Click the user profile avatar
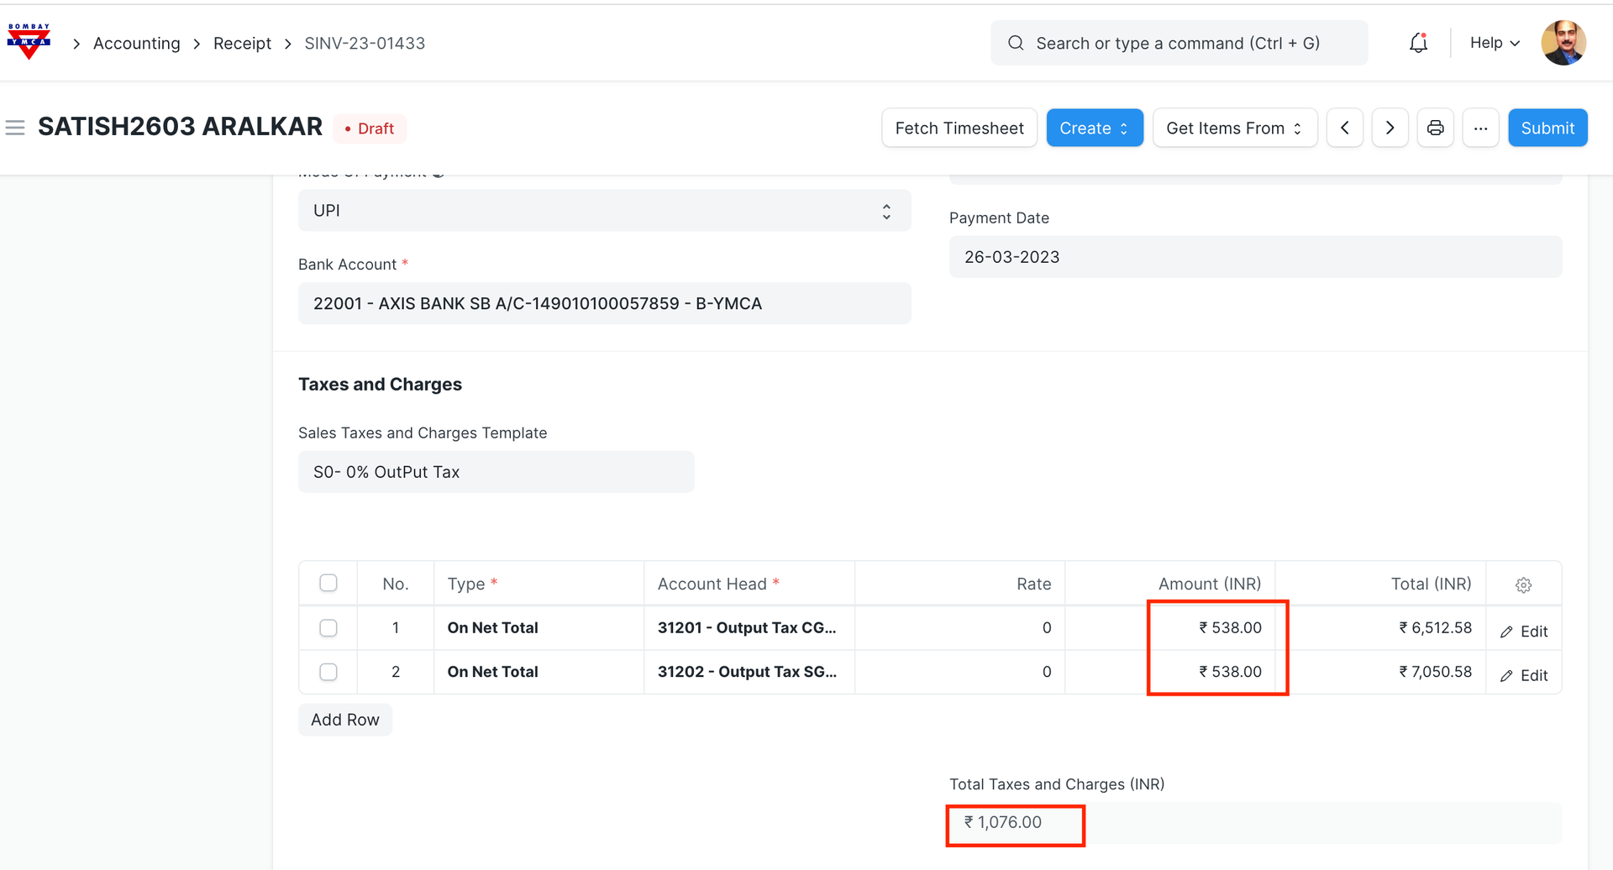The image size is (1613, 870). 1563,43
